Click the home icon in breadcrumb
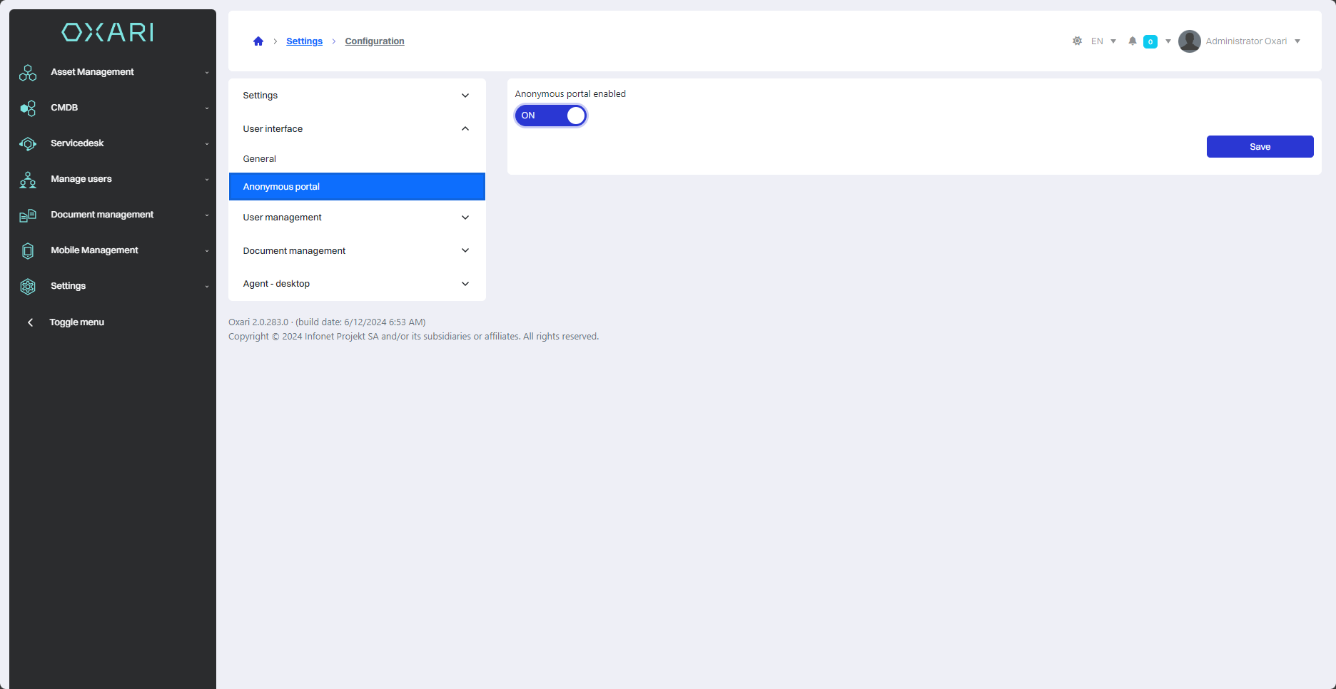Viewport: 1336px width, 689px height. pyautogui.click(x=258, y=41)
